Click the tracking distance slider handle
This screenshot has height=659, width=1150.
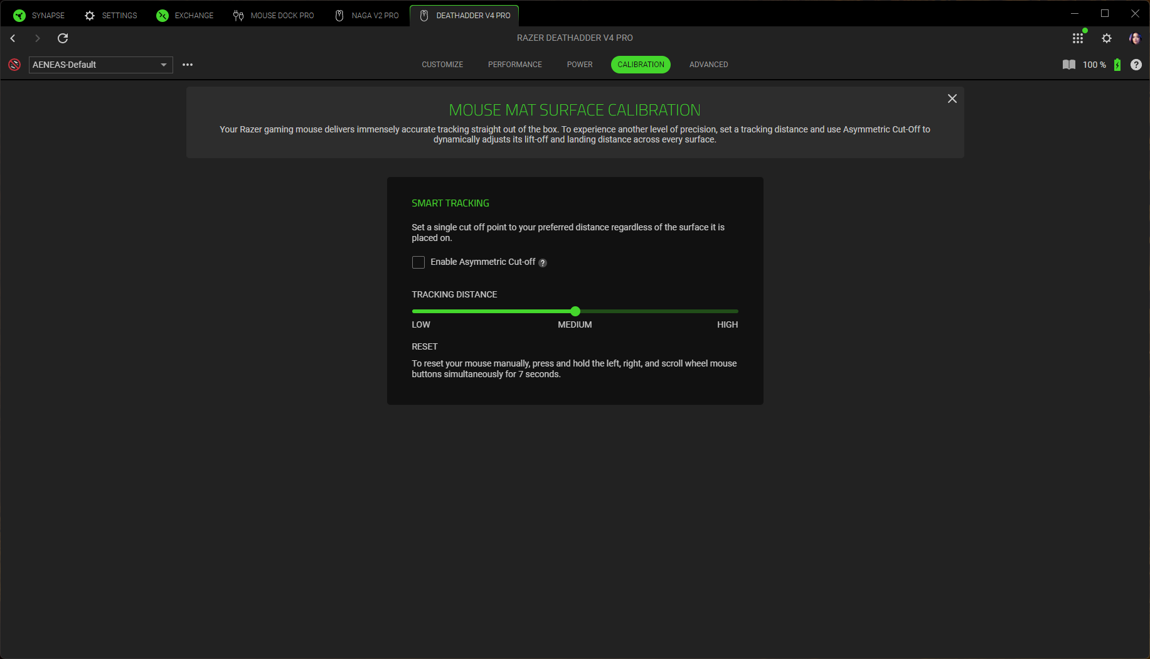click(575, 311)
